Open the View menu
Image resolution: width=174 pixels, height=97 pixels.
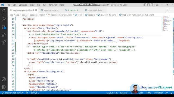pyautogui.click(x=32, y=5)
